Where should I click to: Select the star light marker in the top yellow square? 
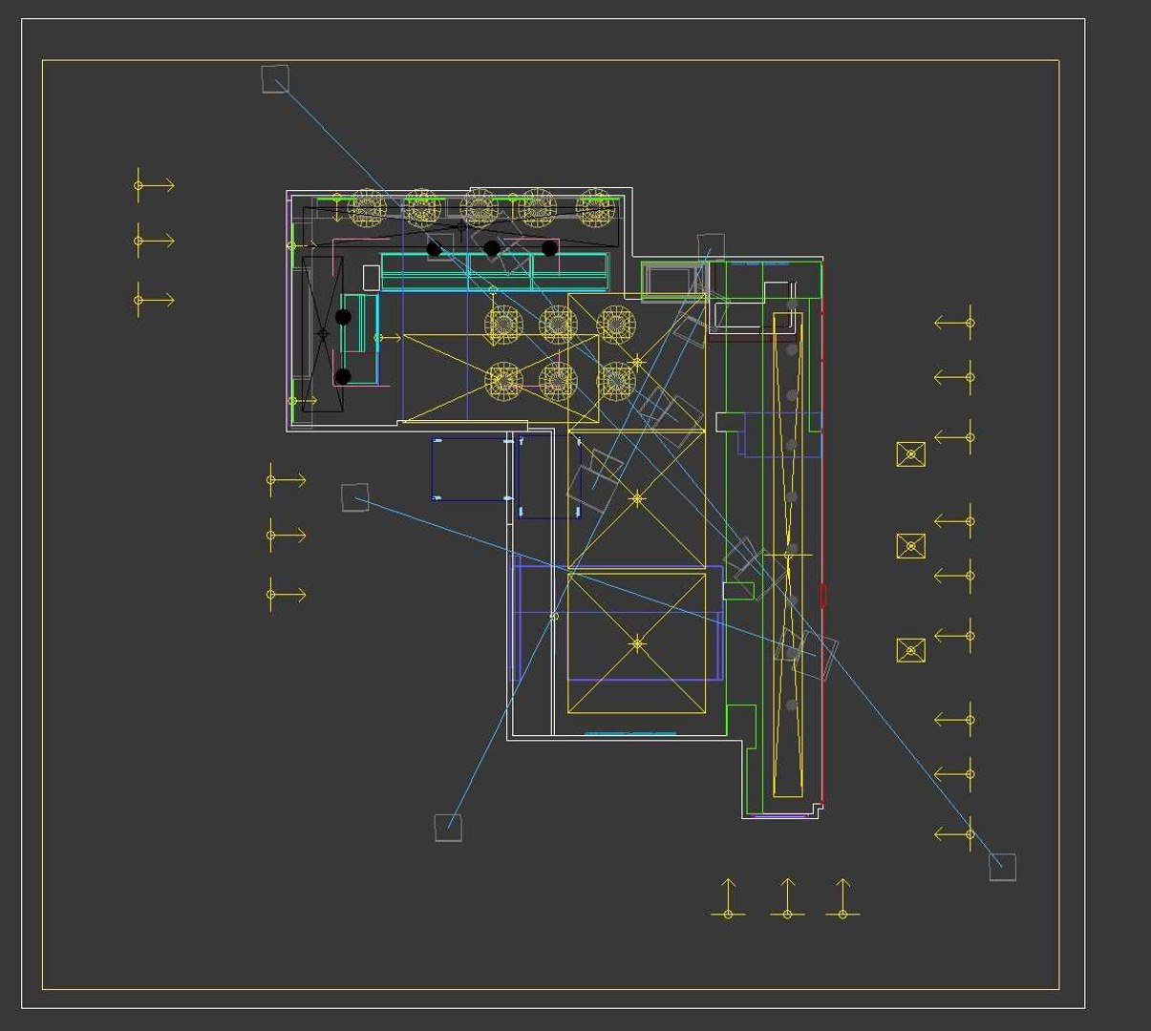(x=637, y=363)
